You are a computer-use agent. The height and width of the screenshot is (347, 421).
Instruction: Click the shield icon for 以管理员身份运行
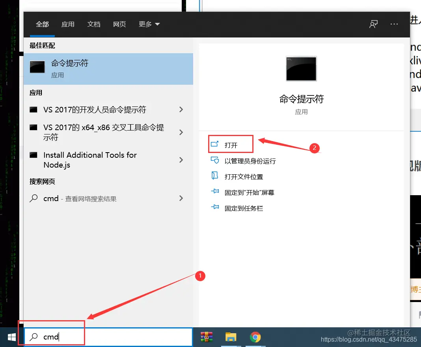(214, 160)
